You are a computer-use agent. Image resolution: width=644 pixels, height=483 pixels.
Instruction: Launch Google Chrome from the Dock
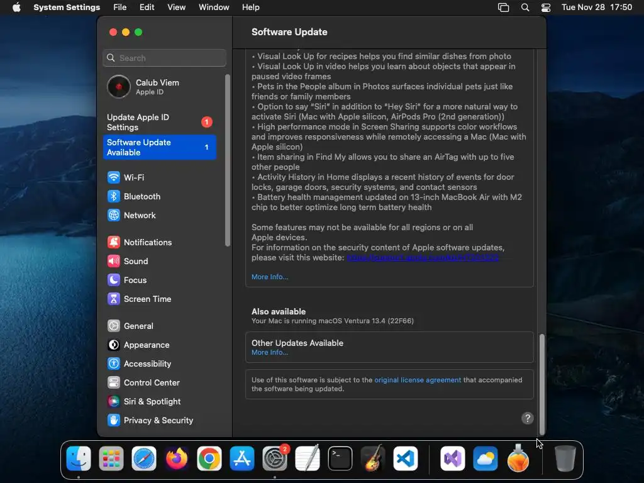[209, 458]
